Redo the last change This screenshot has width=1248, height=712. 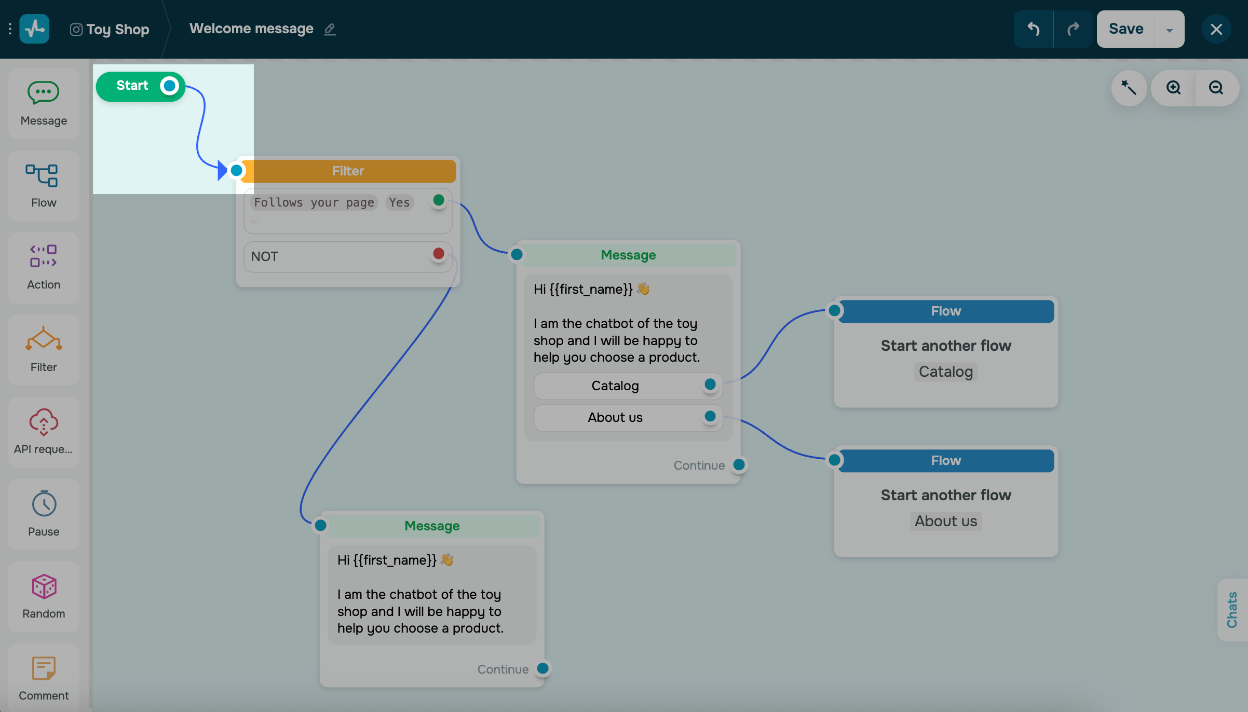[x=1073, y=29]
